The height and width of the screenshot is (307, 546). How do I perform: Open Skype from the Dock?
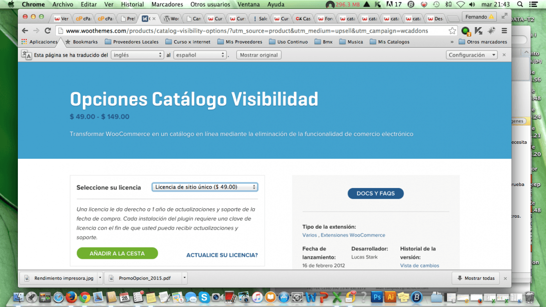(204, 297)
